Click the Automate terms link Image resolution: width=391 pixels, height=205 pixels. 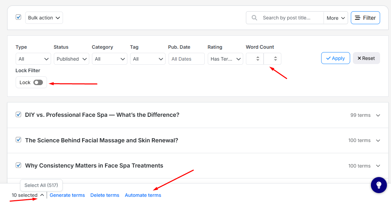[x=143, y=195]
